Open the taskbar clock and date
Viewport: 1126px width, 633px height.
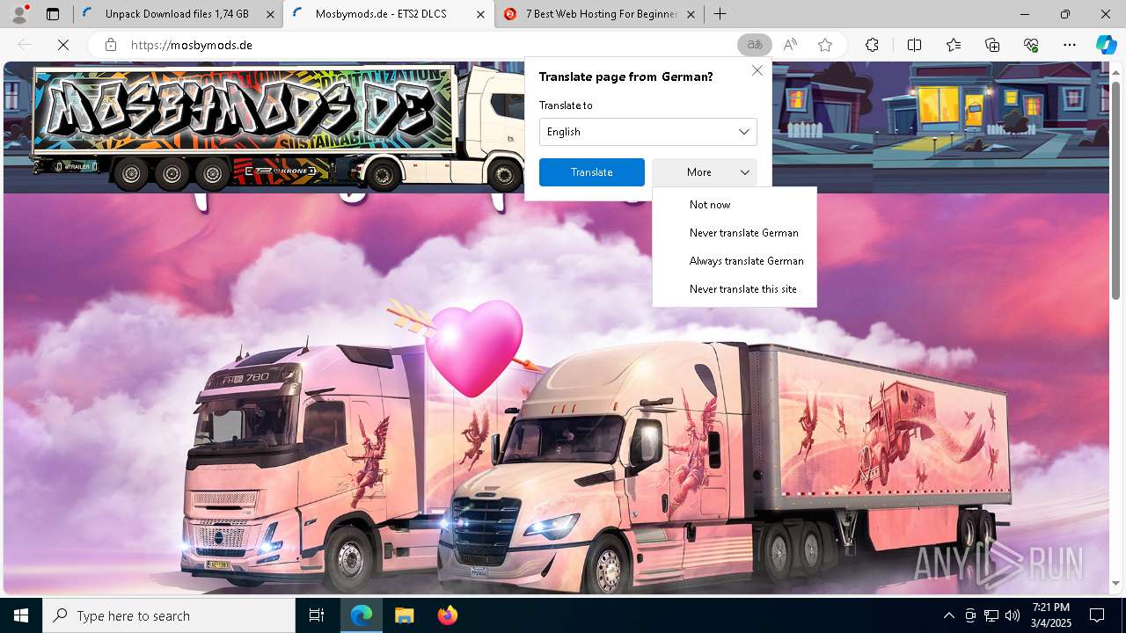pyautogui.click(x=1051, y=615)
